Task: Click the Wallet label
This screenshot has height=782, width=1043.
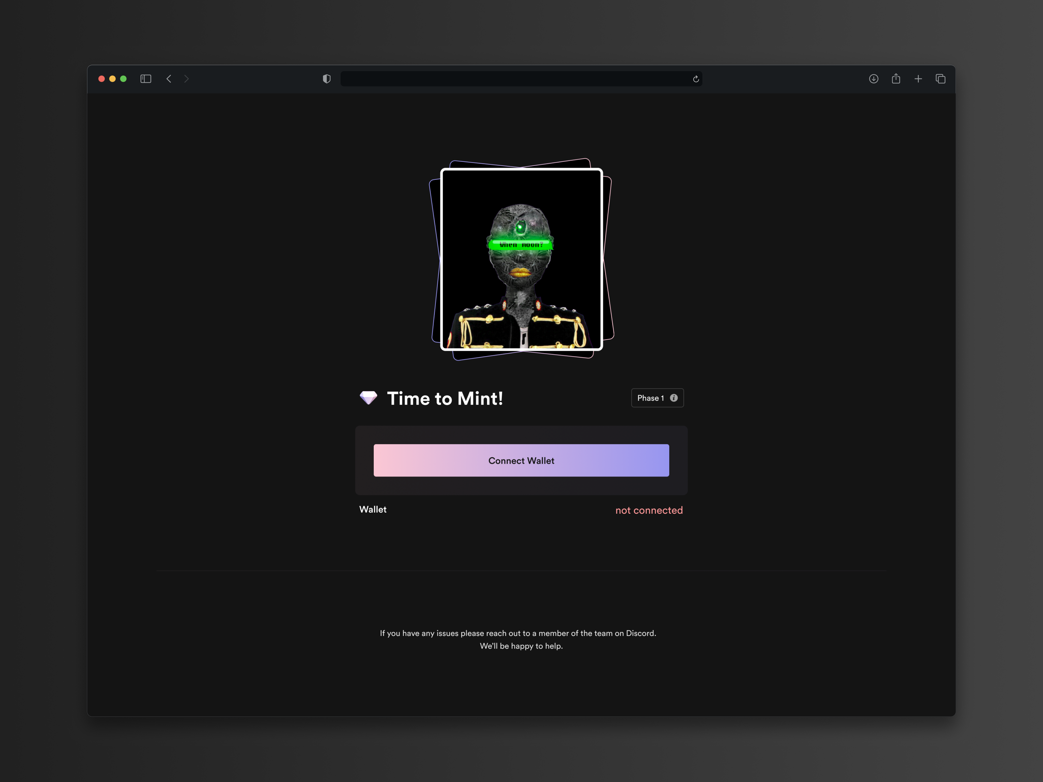Action: pos(372,510)
